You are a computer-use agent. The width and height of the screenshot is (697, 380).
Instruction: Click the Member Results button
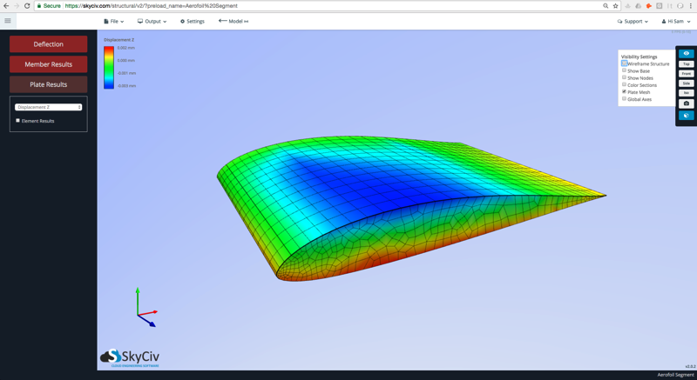tap(48, 64)
